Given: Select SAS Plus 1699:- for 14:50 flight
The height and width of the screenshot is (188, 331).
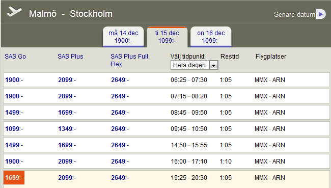Looking at the screenshot, I should (x=67, y=145).
